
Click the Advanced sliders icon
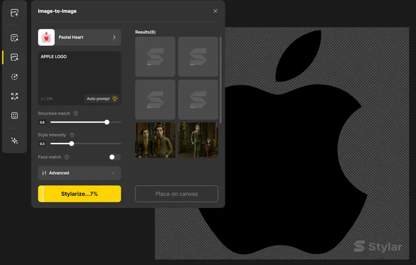click(44, 173)
